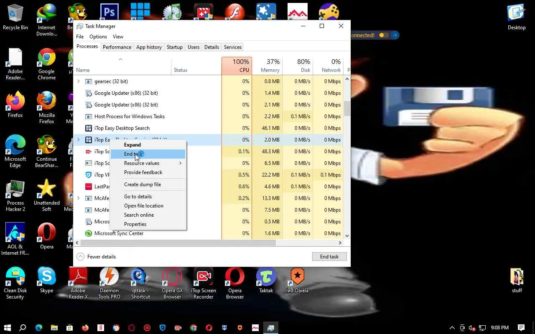Image resolution: width=535 pixels, height=334 pixels.
Task: Click the sort arrow above Name column
Action: (120, 60)
